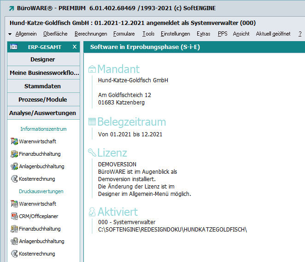Expand the Prozesse/Module section
305x262 pixels.
click(x=43, y=100)
